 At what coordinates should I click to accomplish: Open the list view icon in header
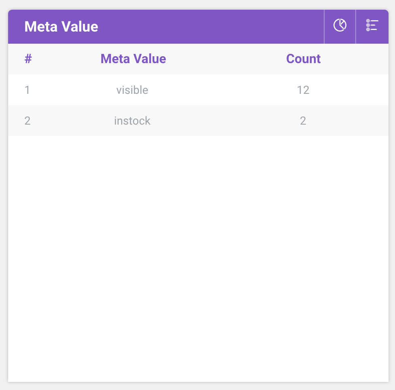372,25
